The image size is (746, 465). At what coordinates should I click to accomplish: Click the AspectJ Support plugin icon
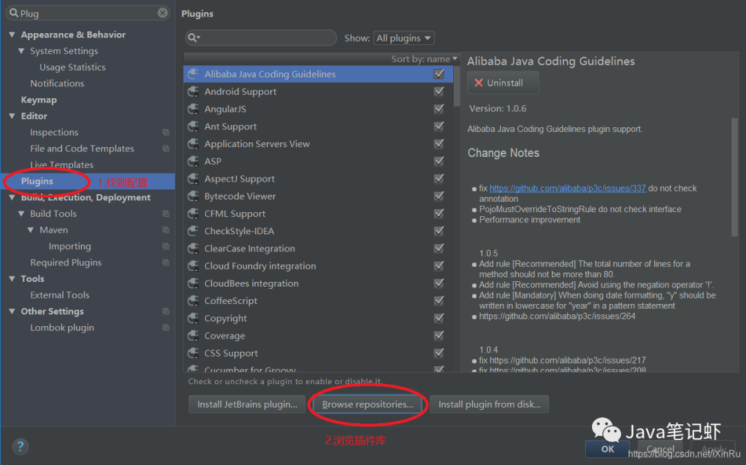193,178
